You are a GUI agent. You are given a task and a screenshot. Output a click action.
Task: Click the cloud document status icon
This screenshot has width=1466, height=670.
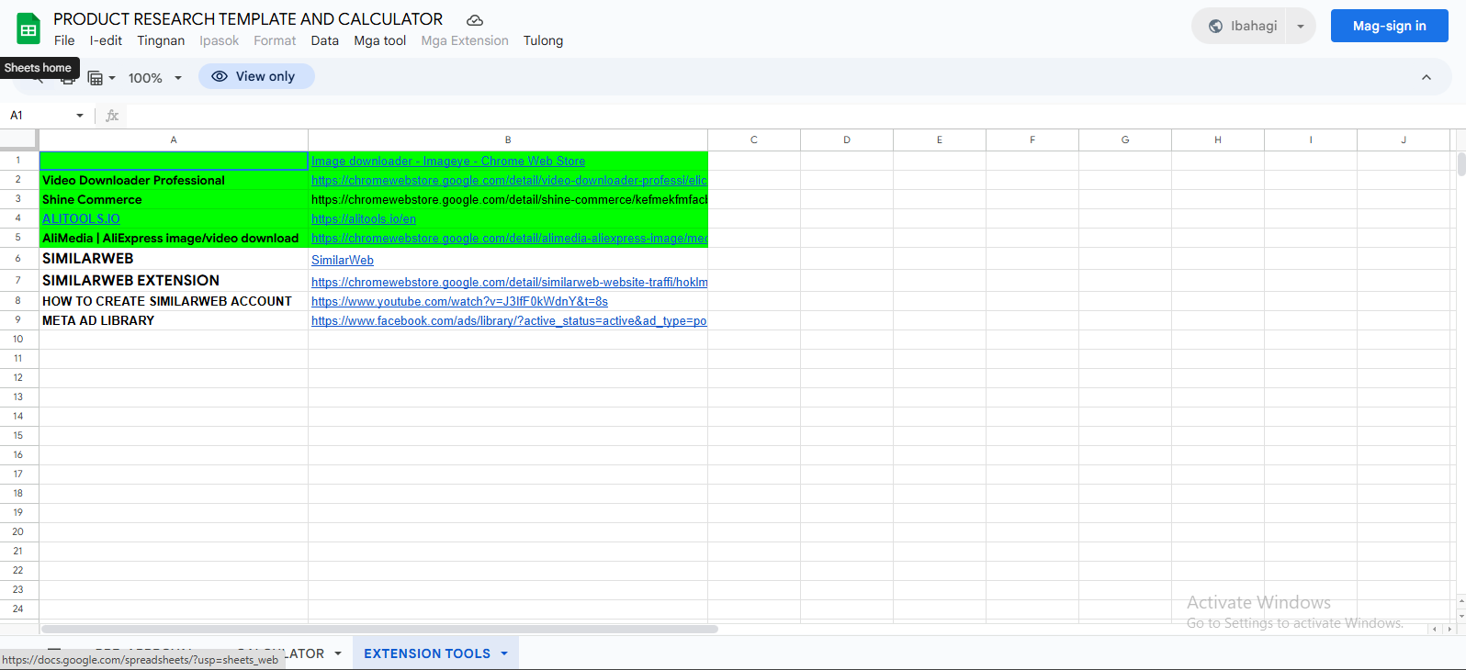[x=475, y=20]
